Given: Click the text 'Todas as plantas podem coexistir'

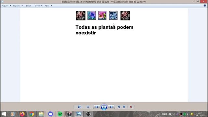Looking at the screenshot, I should (x=104, y=30).
